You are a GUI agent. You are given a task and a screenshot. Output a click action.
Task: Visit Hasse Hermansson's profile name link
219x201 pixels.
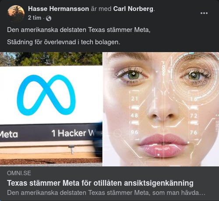click(x=58, y=9)
